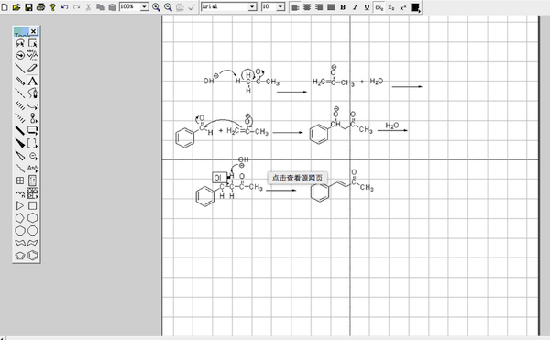This screenshot has height=340, width=550.
Task: Open a file from the toolbar
Action: pyautogui.click(x=16, y=7)
